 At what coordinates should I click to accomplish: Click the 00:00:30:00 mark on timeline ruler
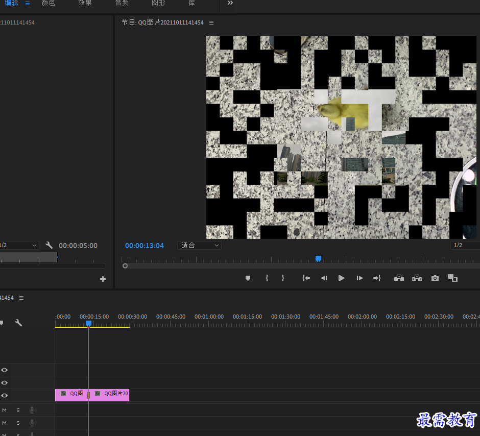(133, 317)
